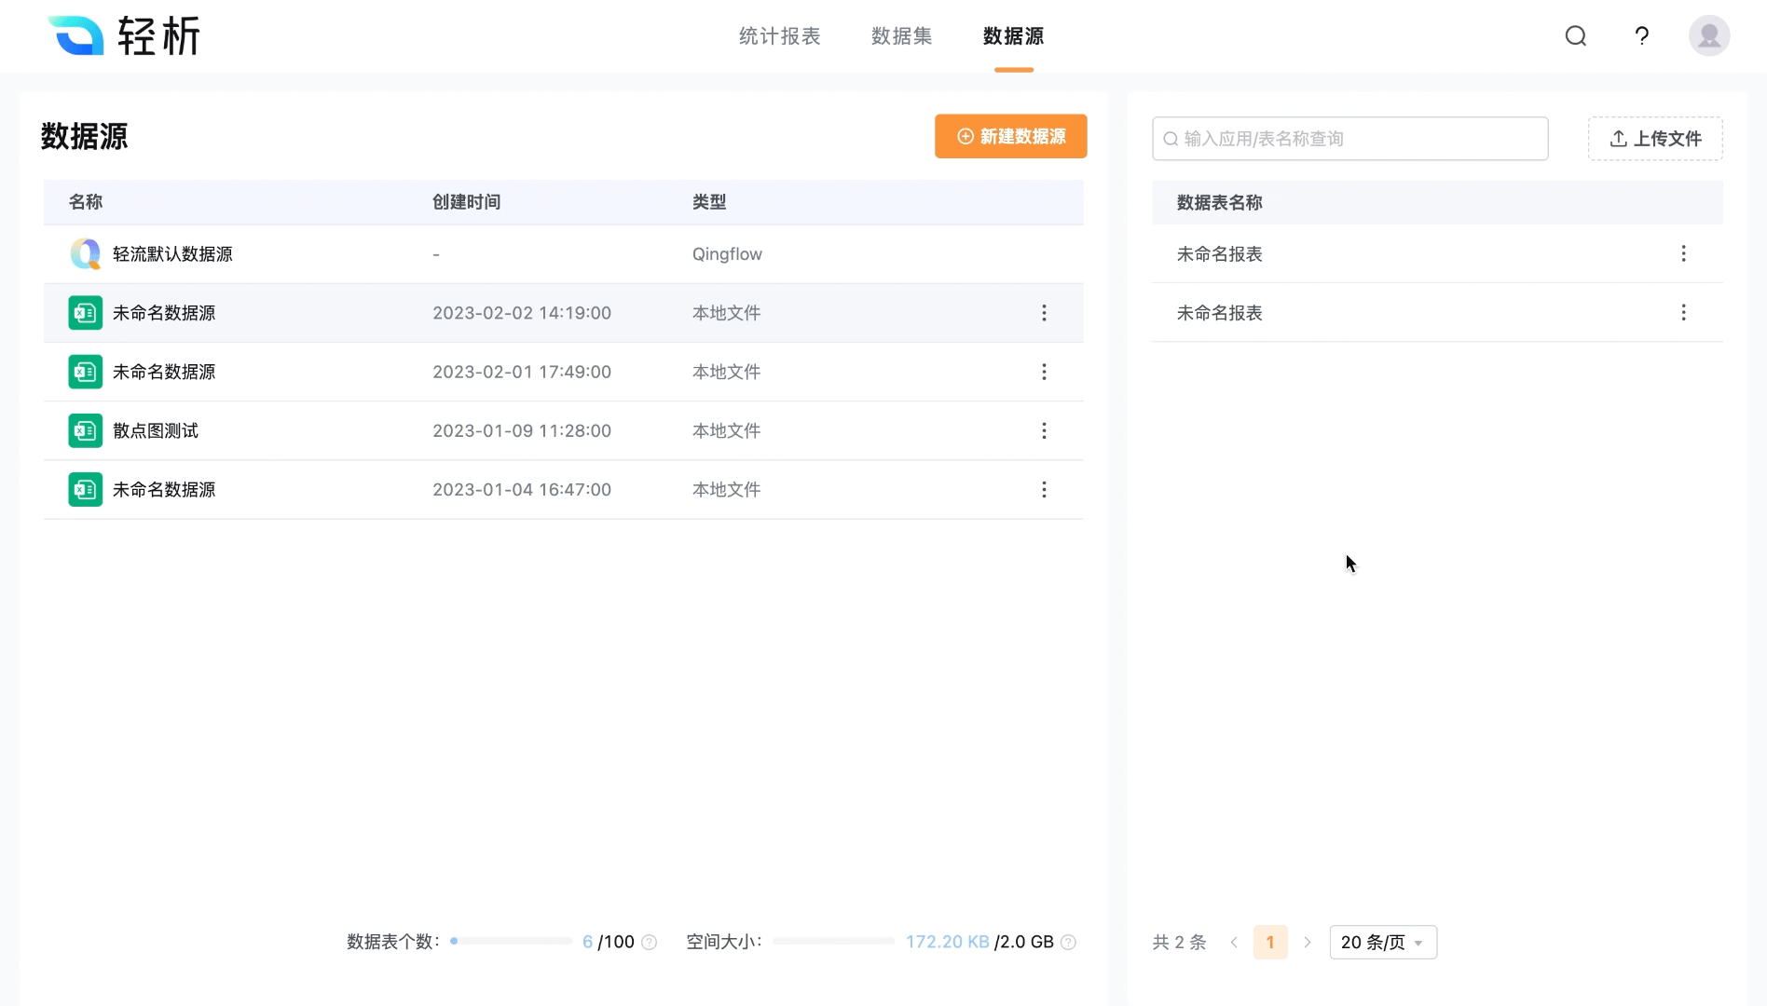Select 未命名数据源 created 2023-02-01
The width and height of the screenshot is (1767, 1006).
[563, 372]
